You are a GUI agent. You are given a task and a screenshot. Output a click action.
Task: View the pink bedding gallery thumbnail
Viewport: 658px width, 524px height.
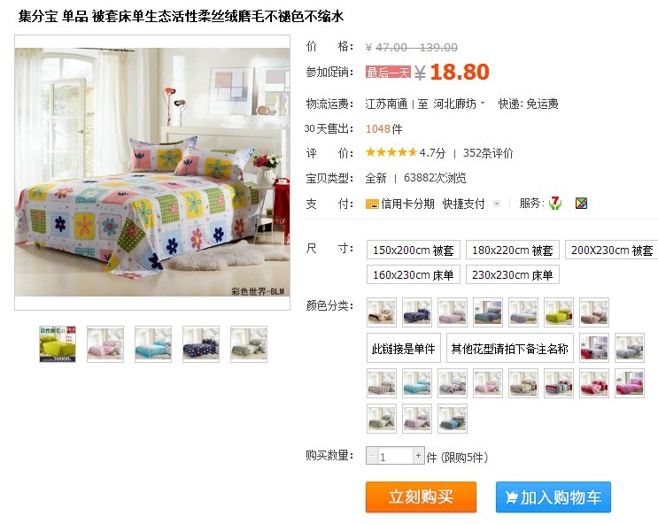(105, 344)
